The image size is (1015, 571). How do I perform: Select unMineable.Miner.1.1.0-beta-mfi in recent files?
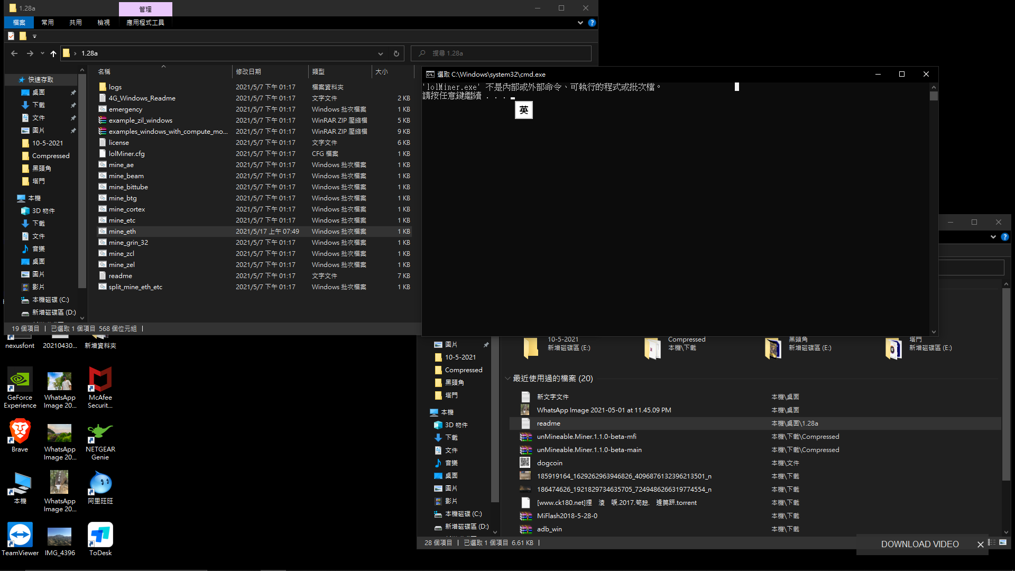coord(586,437)
